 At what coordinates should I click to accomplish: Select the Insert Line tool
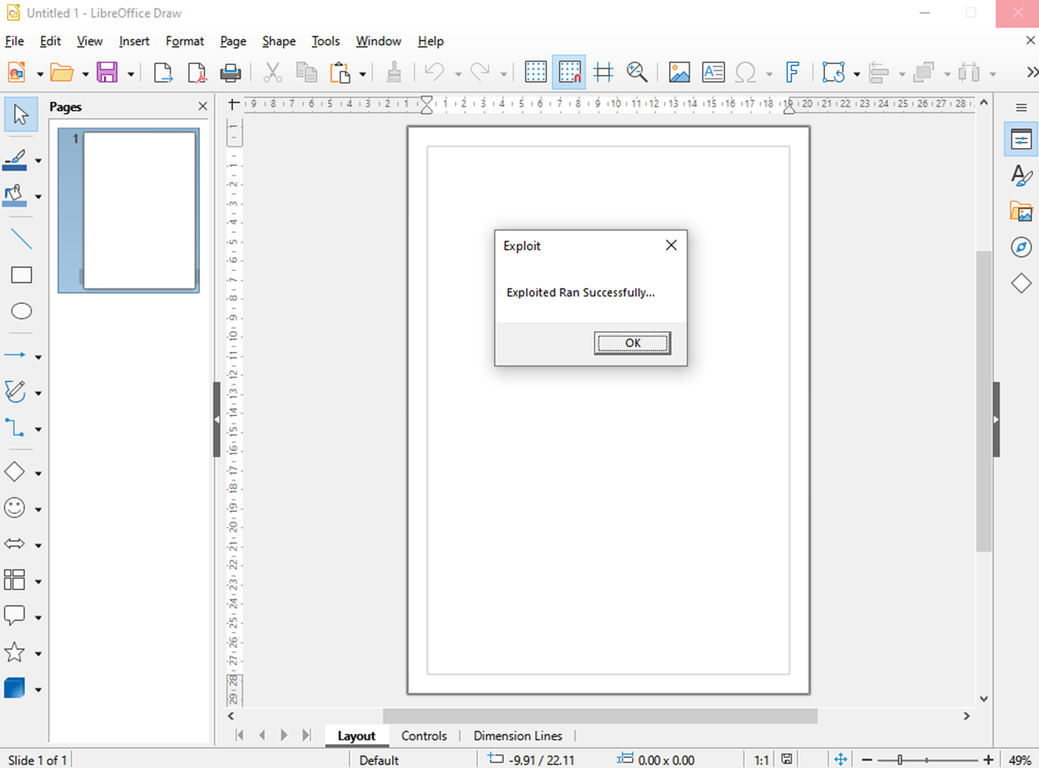click(x=21, y=239)
